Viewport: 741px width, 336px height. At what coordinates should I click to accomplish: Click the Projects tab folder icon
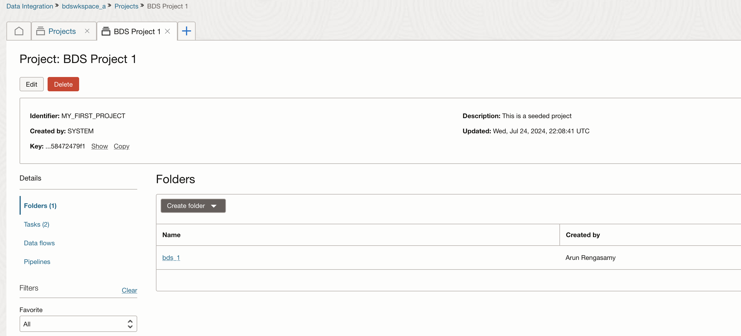(x=41, y=31)
